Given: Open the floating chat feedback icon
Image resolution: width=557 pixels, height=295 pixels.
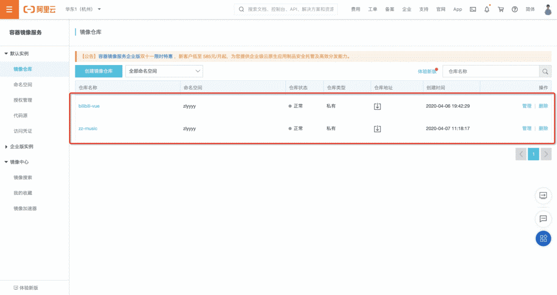Looking at the screenshot, I should tap(543, 219).
